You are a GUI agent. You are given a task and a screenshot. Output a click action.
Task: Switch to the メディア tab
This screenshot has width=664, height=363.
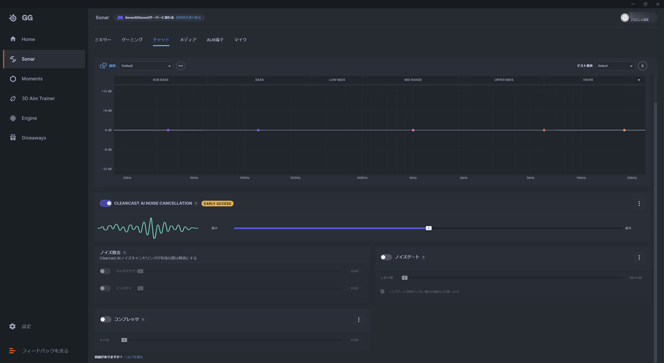[188, 40]
